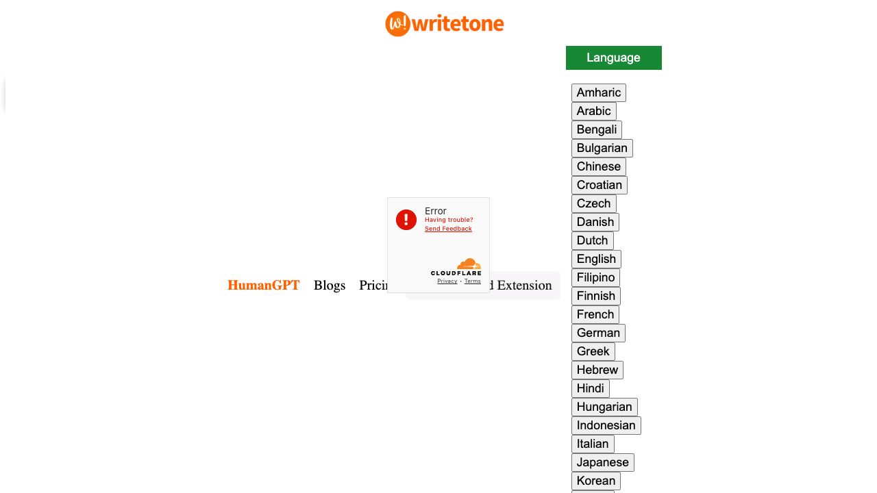
Task: Select the Korean language button
Action: click(596, 481)
